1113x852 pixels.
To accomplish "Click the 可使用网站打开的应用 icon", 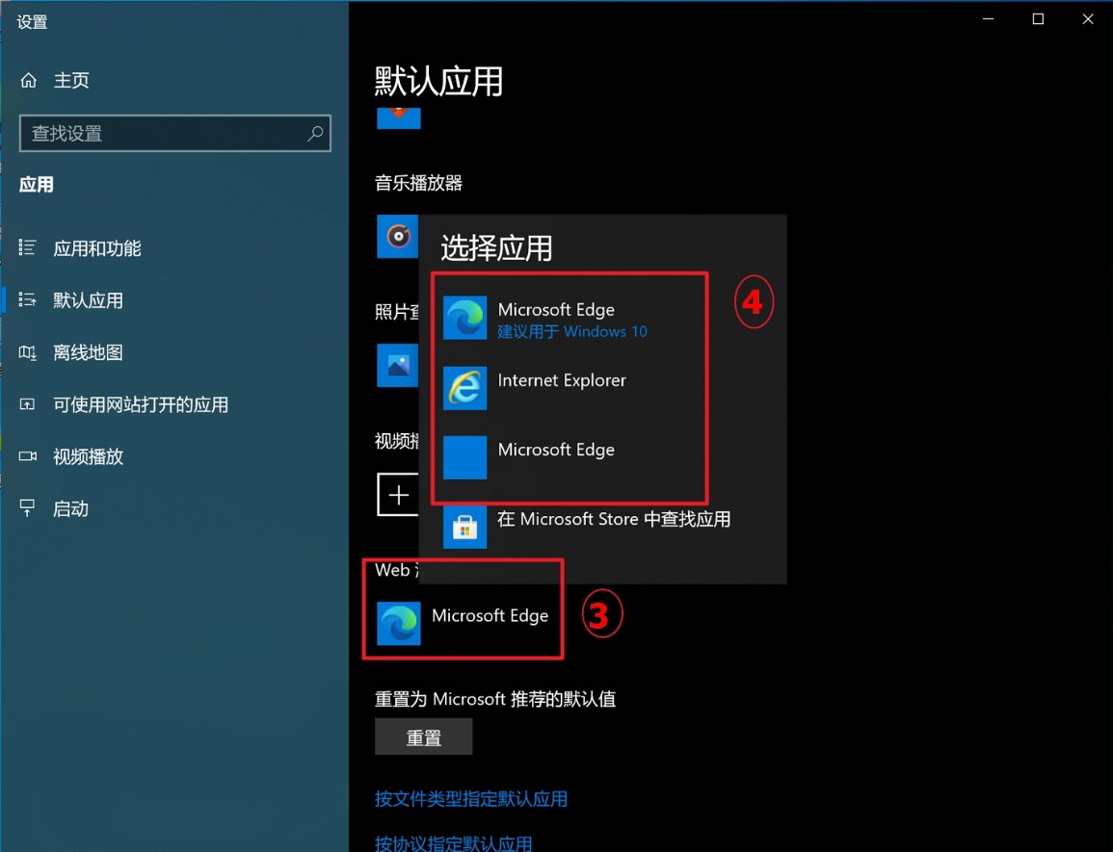I will click(27, 404).
